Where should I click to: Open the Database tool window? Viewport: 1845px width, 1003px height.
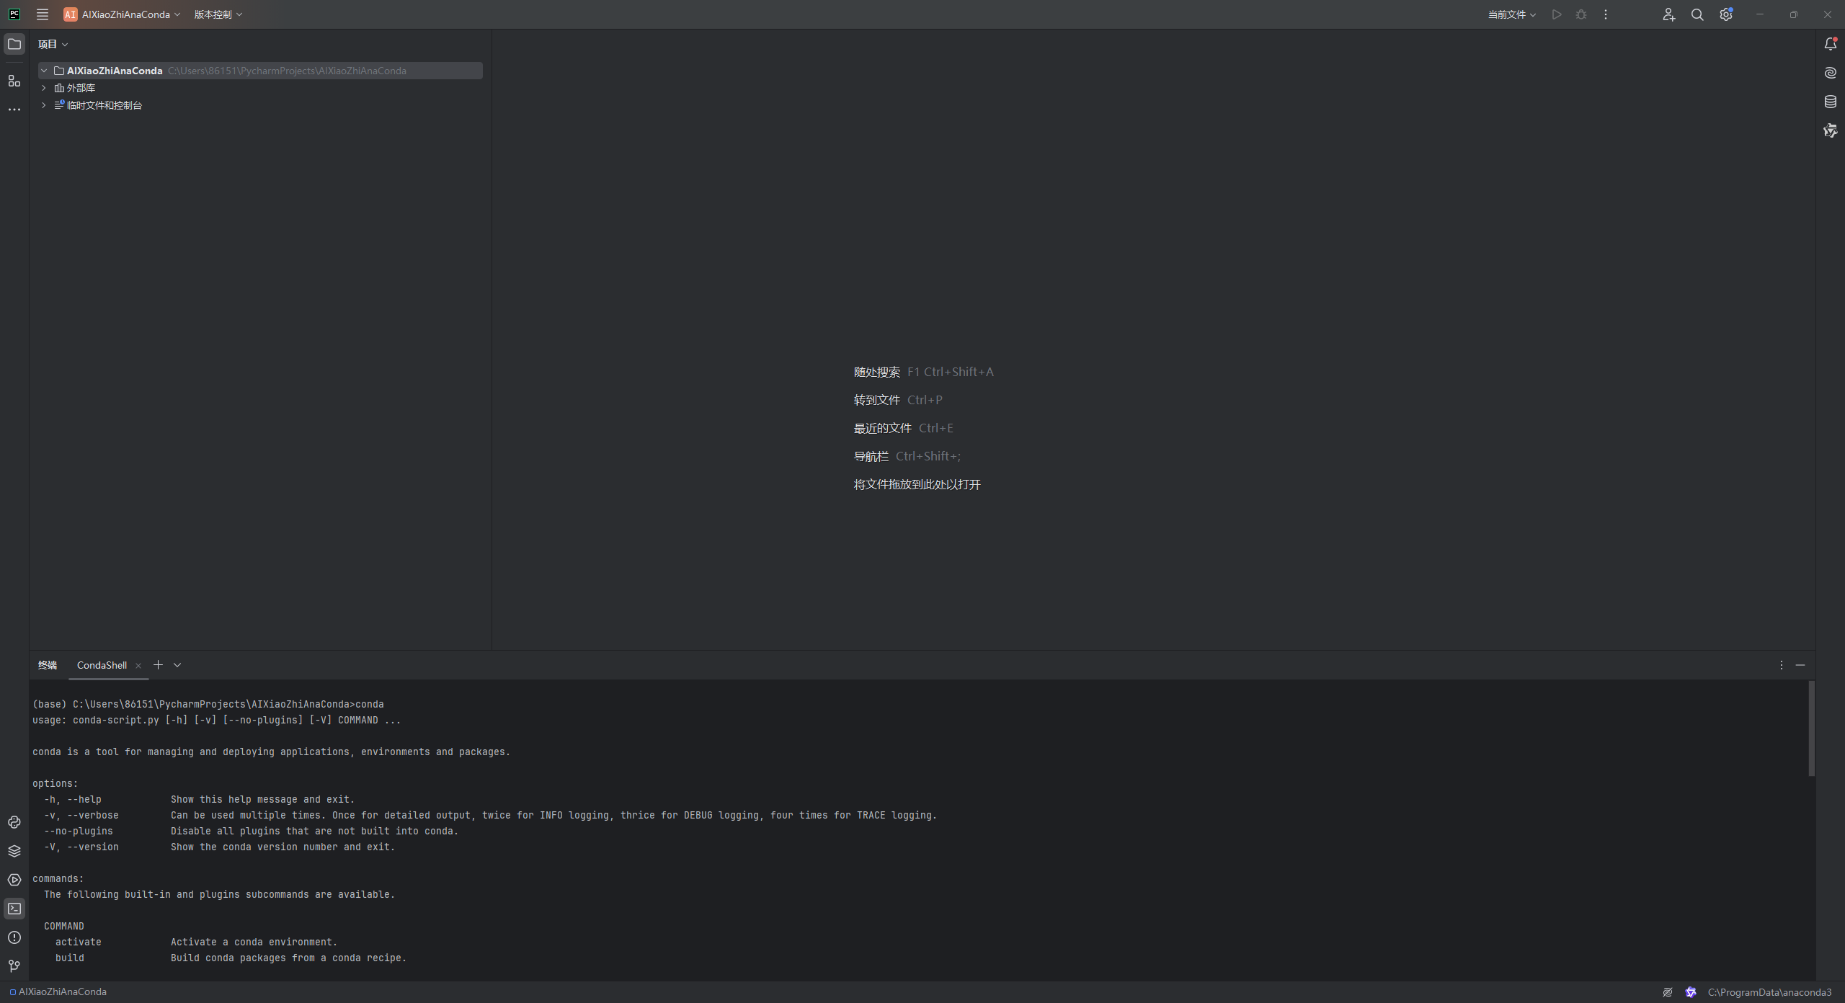(1831, 102)
